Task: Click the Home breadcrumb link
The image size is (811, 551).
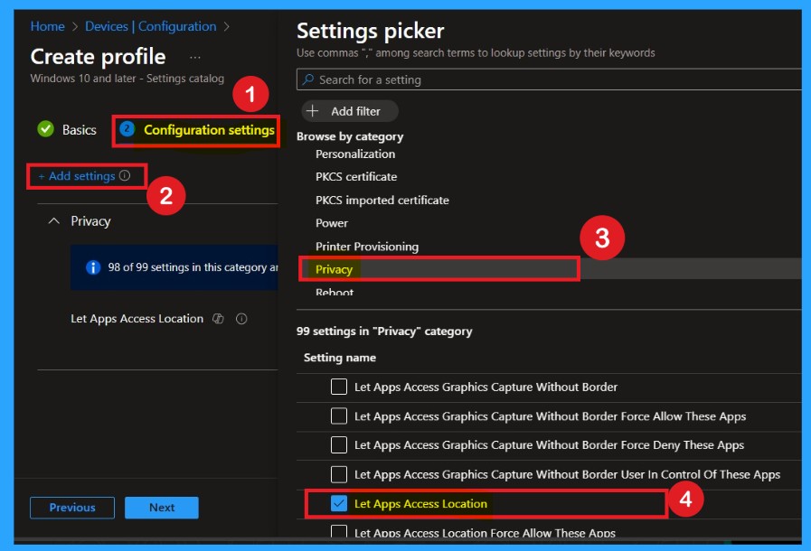Action: [47, 27]
